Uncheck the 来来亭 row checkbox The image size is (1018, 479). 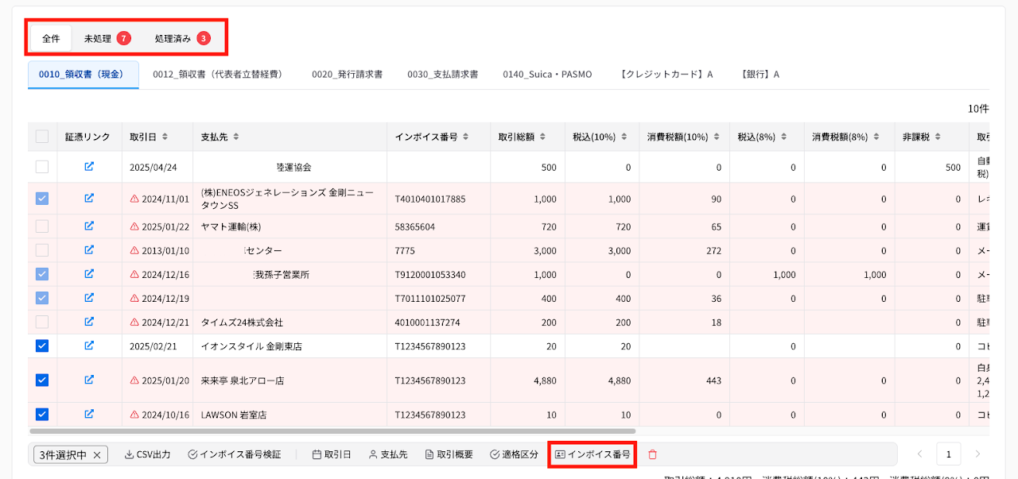pos(42,380)
